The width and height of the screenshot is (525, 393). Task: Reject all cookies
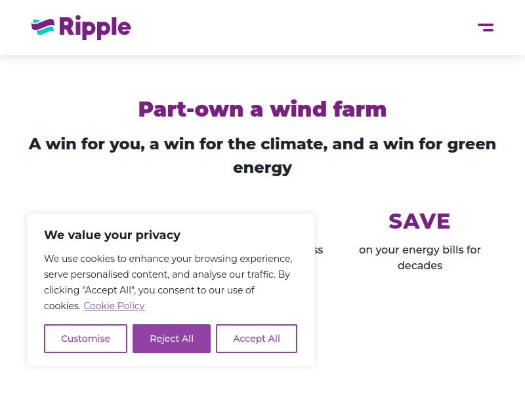171,339
